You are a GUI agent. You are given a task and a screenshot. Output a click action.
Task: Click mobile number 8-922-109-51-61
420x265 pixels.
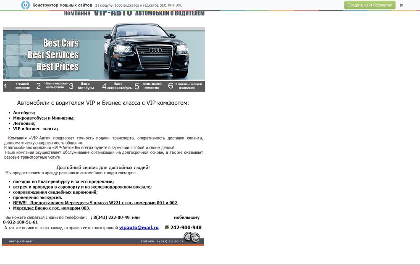tap(20, 222)
